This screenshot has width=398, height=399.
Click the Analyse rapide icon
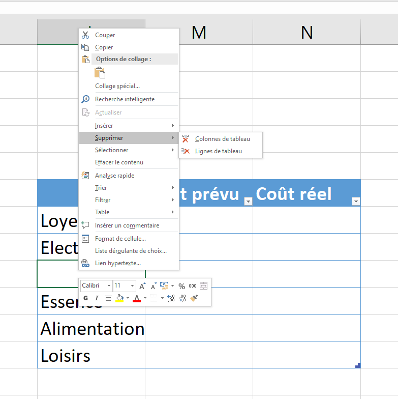[x=85, y=175]
